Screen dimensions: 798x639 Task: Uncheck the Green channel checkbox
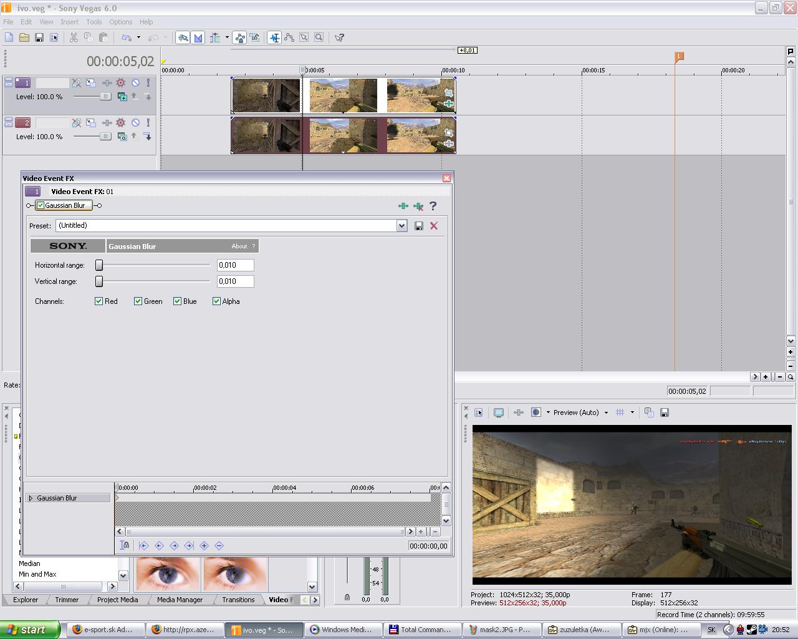point(138,301)
